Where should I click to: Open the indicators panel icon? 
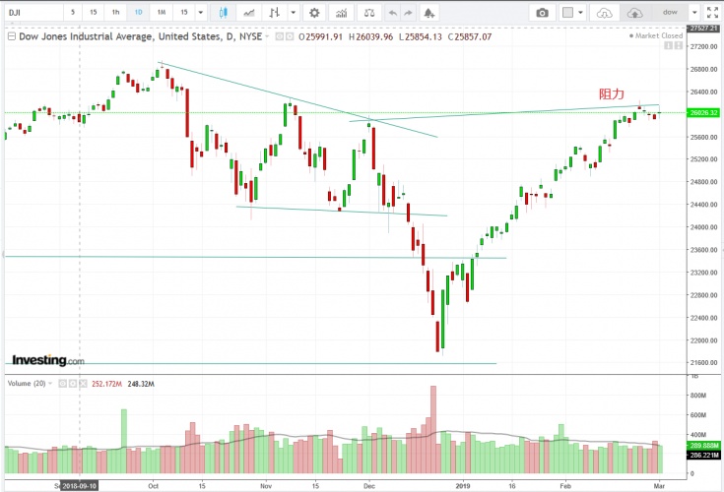(341, 13)
